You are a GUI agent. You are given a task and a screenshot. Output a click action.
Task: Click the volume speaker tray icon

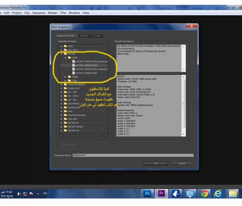pyautogui.click(x=19, y=194)
